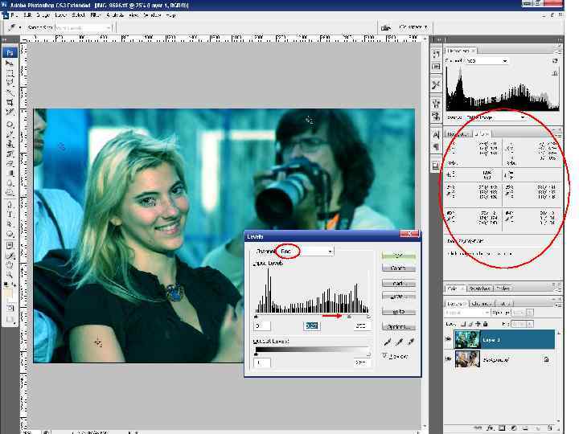Select the Crop tool

pyautogui.click(x=10, y=102)
